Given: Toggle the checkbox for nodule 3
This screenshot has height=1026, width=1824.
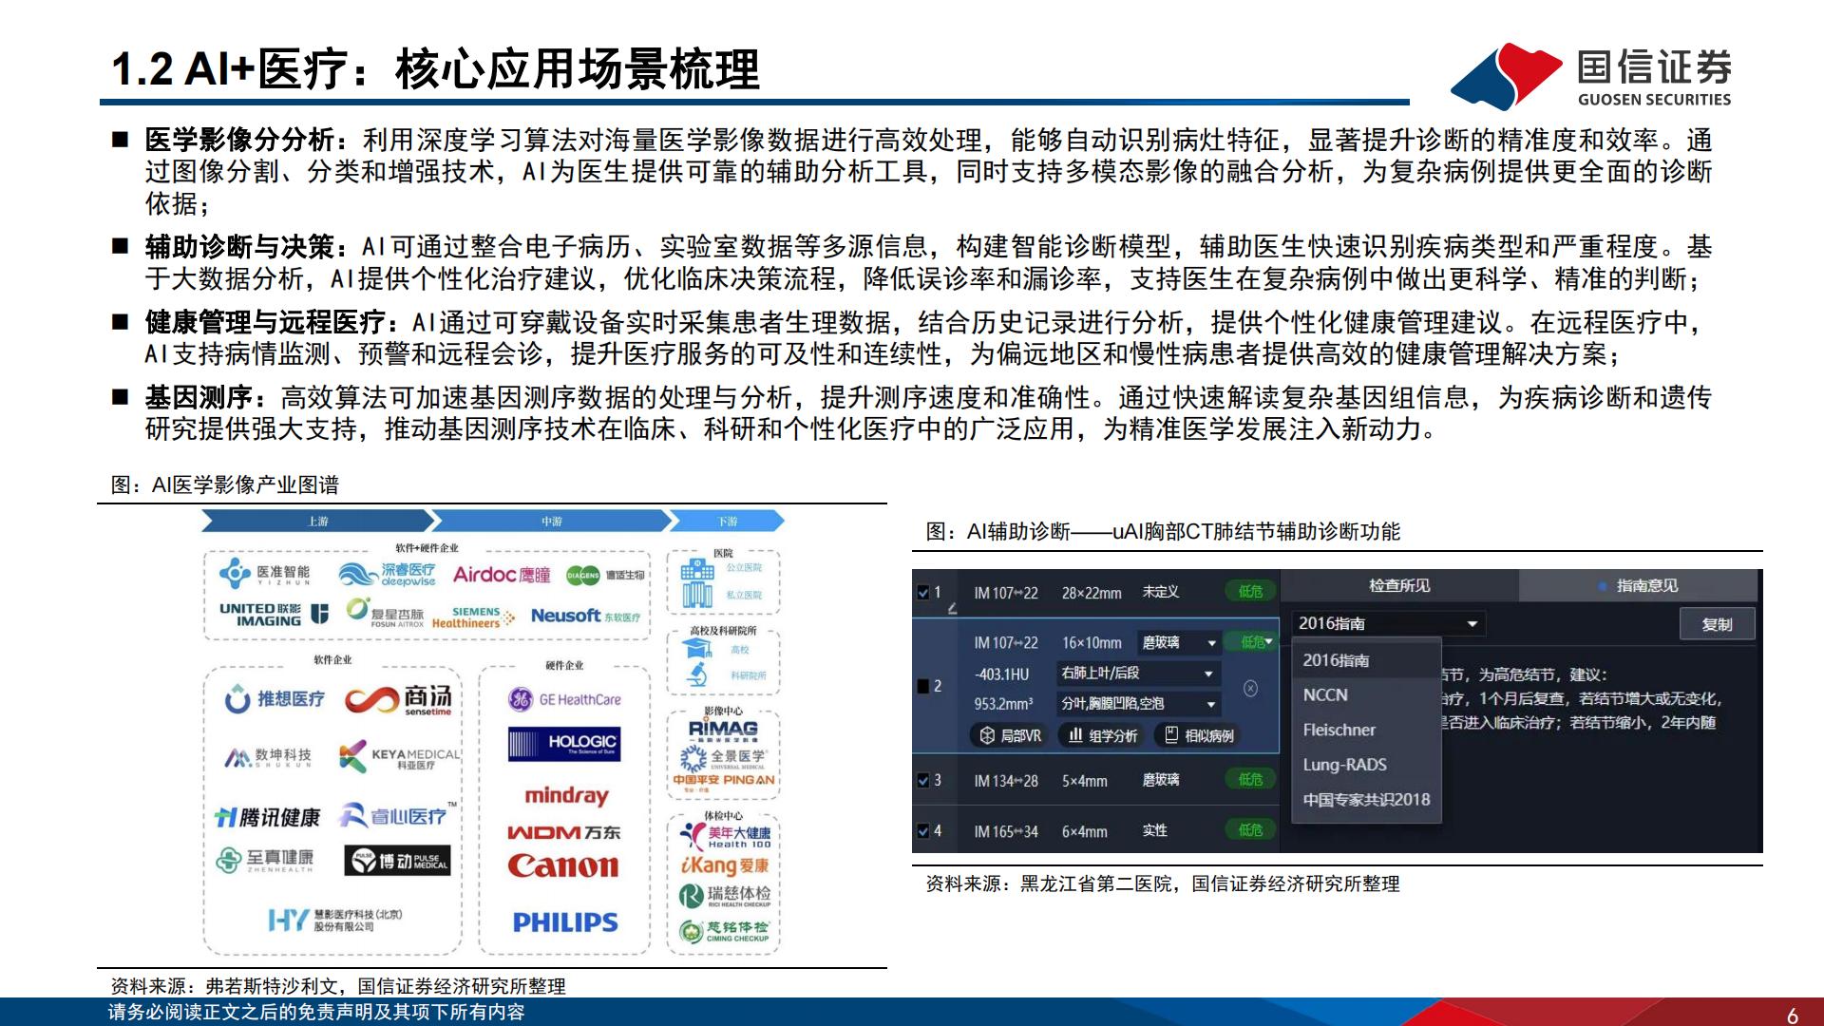Looking at the screenshot, I should point(923,779).
